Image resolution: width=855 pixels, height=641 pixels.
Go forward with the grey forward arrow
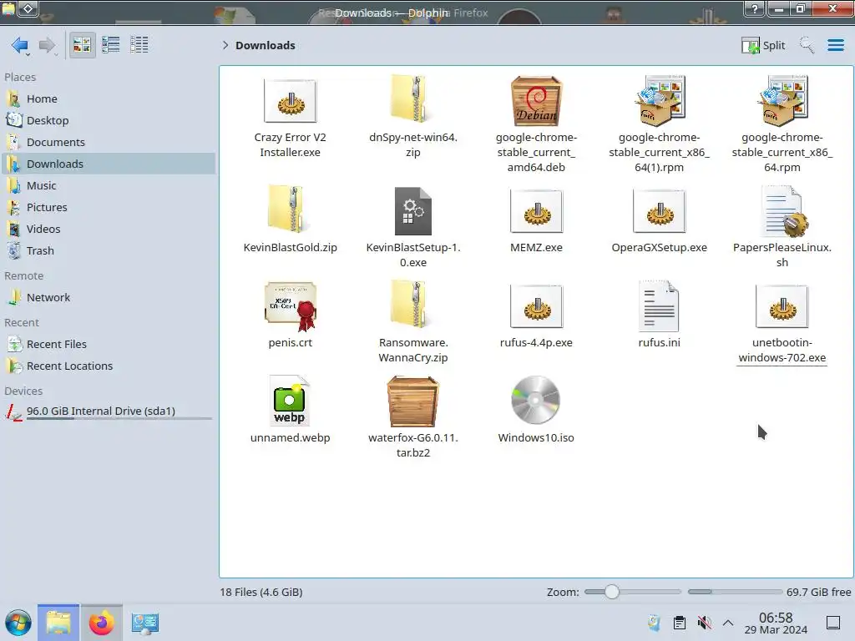(47, 45)
